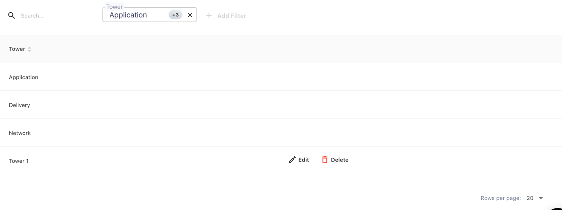Click the plus icon beside Add Filter
562x210 pixels.
click(x=209, y=15)
